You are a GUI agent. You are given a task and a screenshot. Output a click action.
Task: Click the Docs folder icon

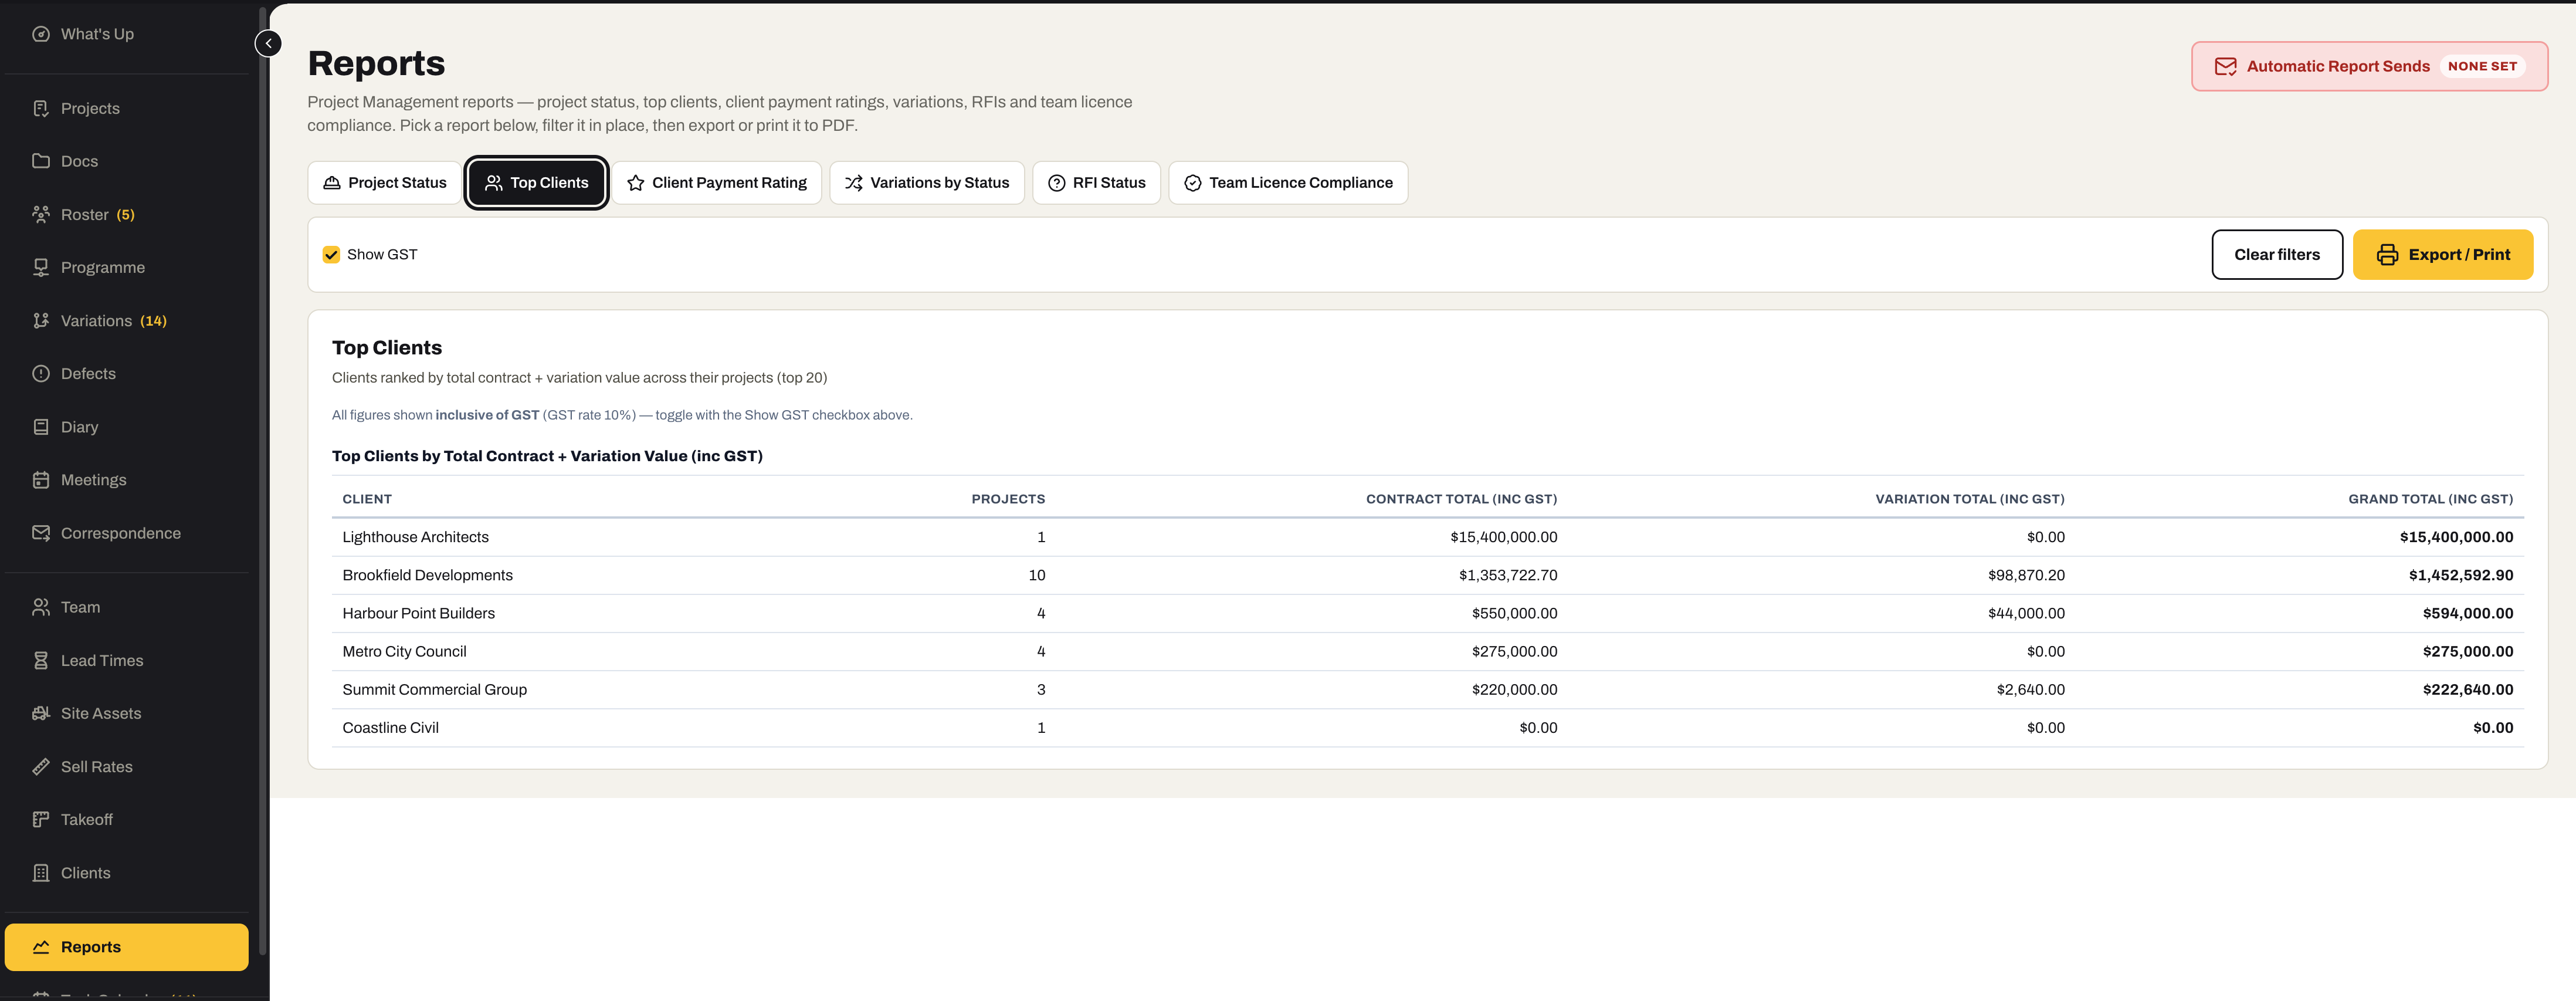tap(41, 161)
